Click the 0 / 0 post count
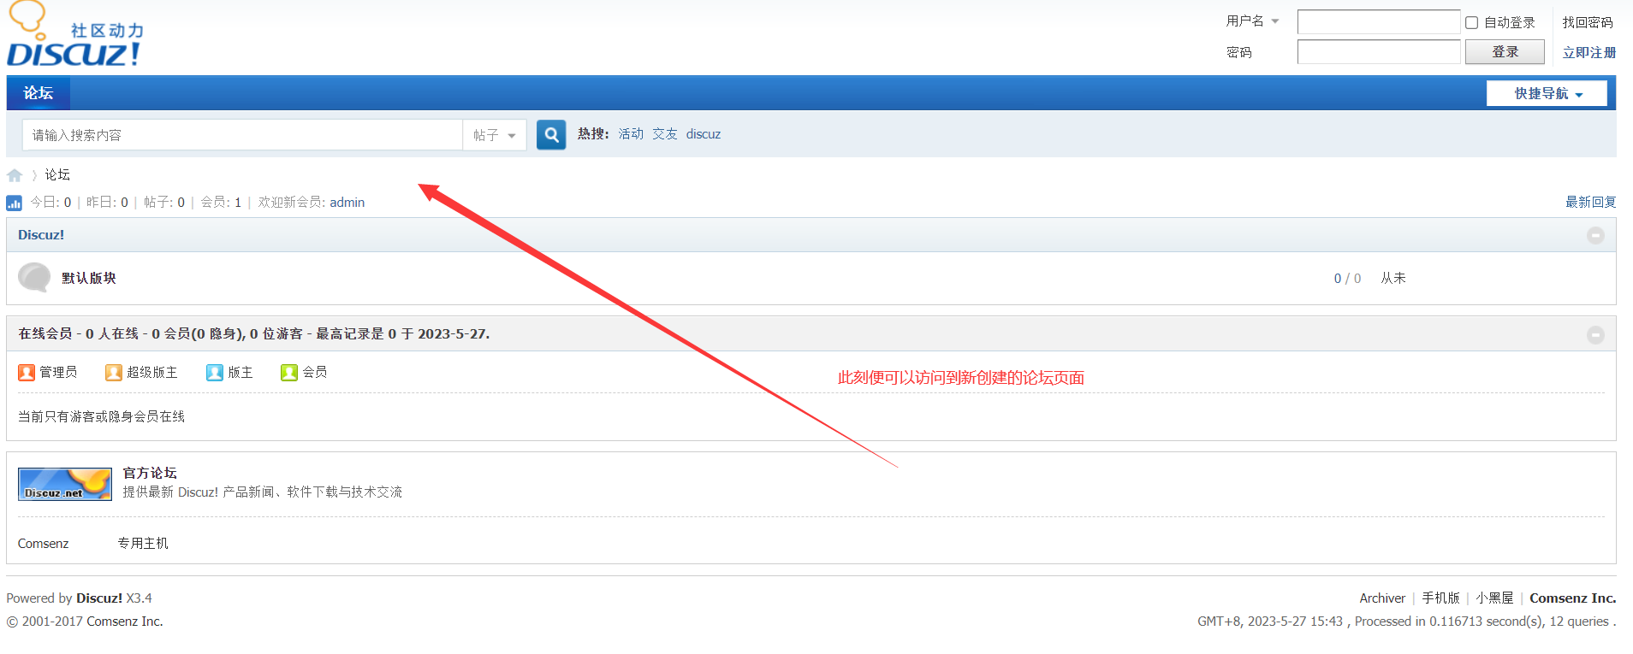The height and width of the screenshot is (654, 1633). 1347,279
